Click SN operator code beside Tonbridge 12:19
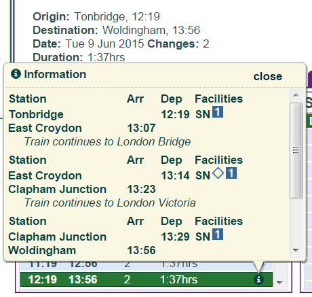 click(203, 114)
